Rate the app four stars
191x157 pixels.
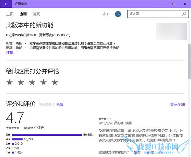coord(43,82)
